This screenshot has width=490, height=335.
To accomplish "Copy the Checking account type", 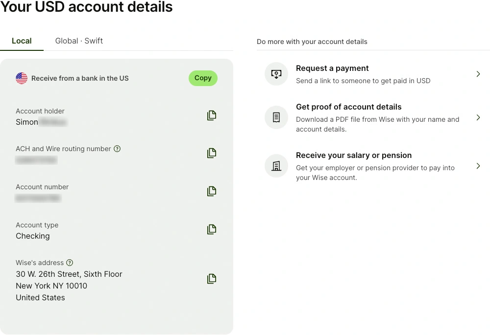I will click(x=211, y=229).
